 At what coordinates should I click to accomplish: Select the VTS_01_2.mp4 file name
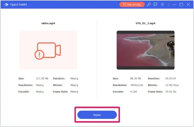point(145,23)
